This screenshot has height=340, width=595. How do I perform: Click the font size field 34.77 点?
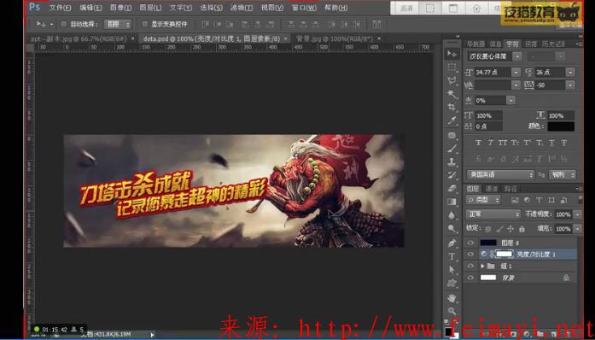pos(493,72)
